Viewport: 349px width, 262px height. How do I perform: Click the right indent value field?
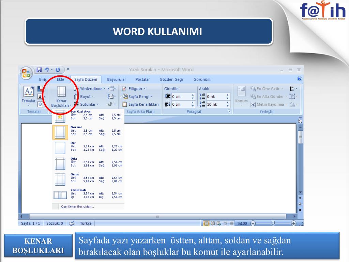click(181, 104)
